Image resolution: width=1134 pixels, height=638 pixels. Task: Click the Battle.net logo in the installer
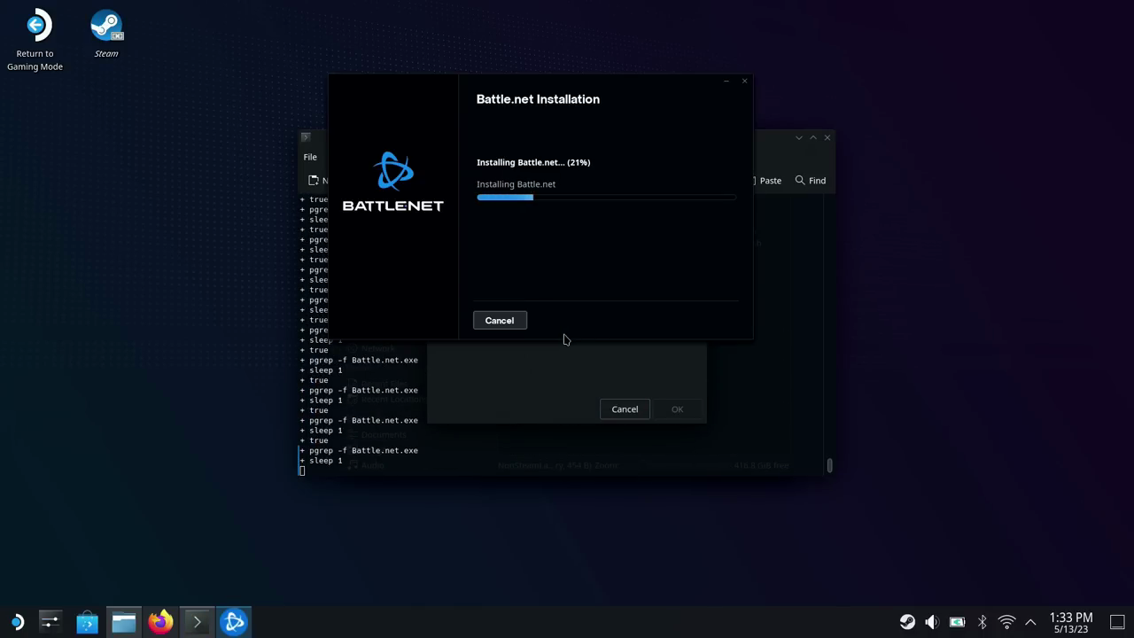click(x=393, y=182)
